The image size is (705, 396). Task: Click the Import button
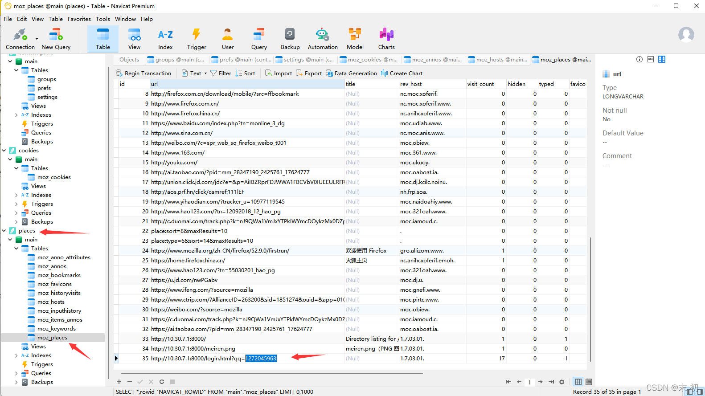279,73
